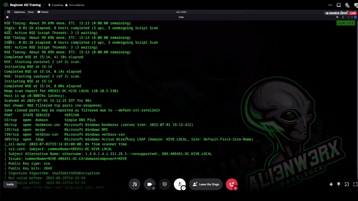Viewport: 358px width, 201px height.
Task: Click the activities grid icon in desktop bar
Action: pos(9,12)
